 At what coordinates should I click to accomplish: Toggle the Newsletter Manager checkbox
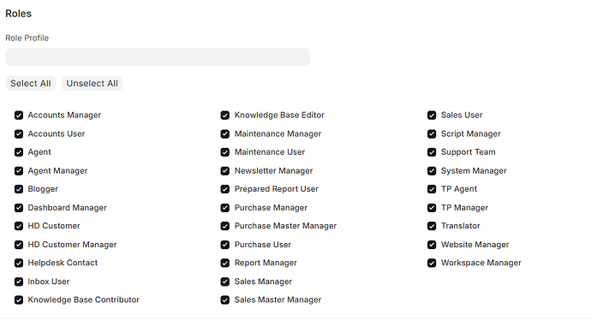click(x=225, y=171)
